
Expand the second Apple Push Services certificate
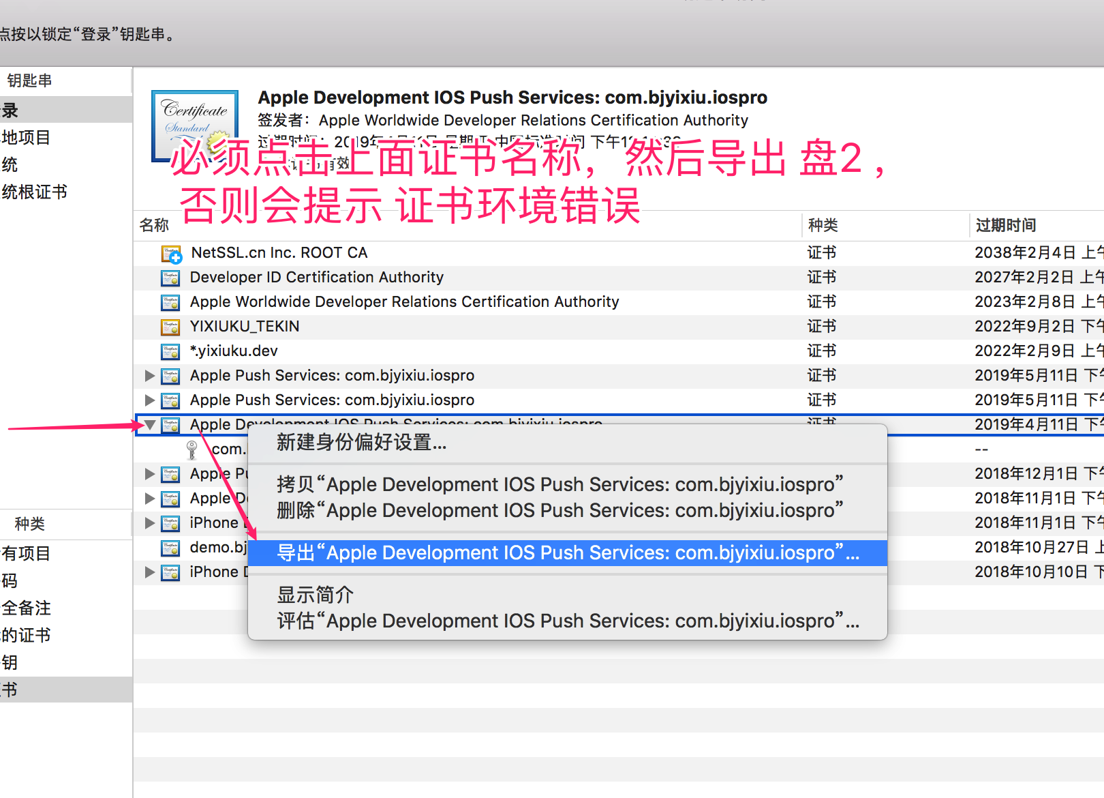click(150, 400)
